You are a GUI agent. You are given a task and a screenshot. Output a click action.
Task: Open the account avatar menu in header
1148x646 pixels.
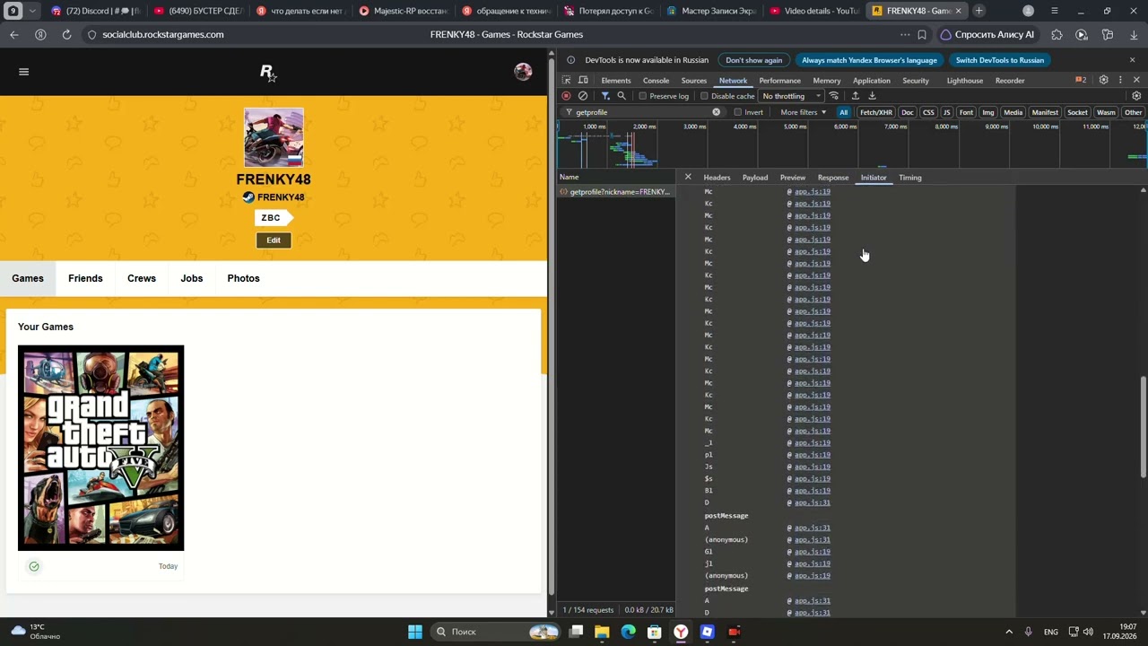click(523, 72)
